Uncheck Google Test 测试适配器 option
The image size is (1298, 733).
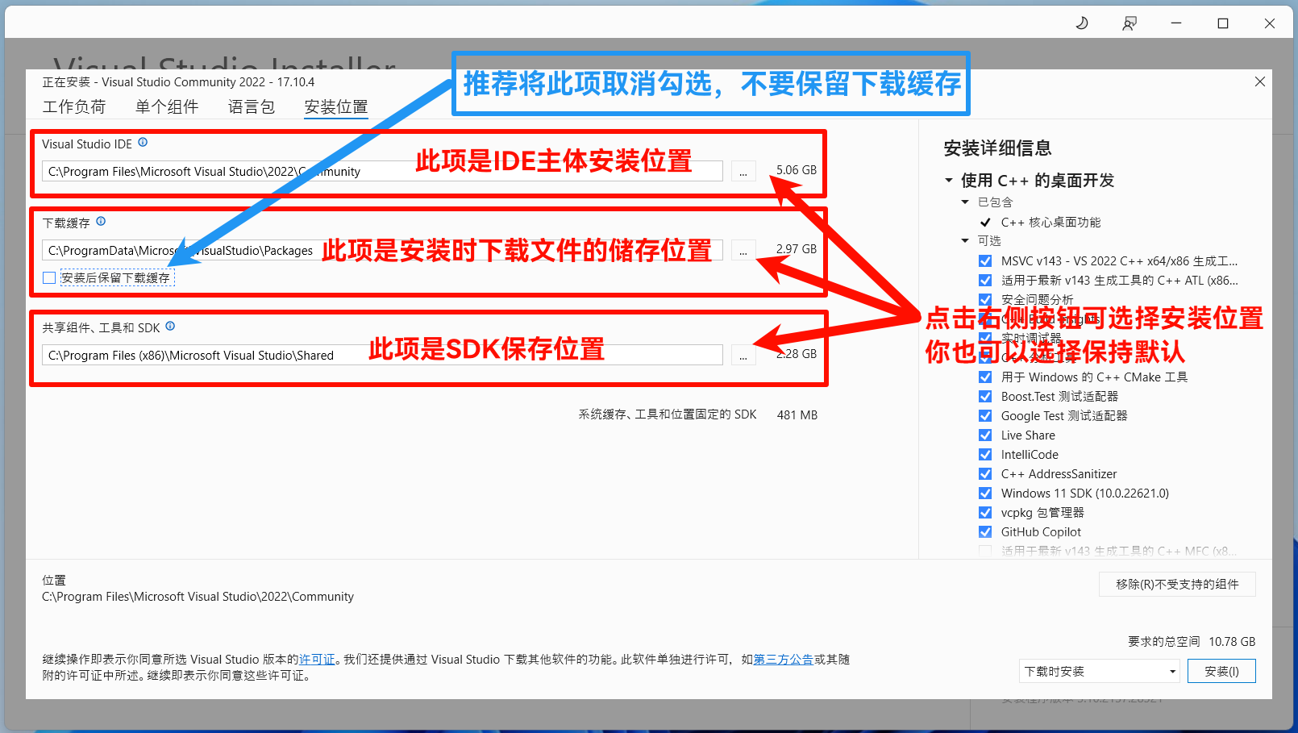[985, 416]
